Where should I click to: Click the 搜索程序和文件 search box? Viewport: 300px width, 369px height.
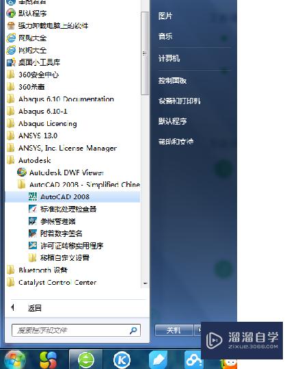point(76,331)
